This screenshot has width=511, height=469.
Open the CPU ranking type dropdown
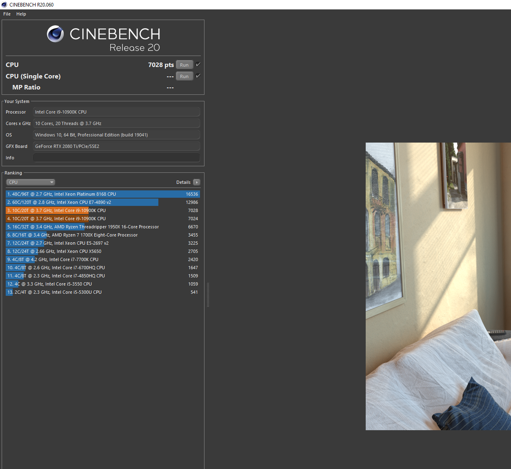click(x=31, y=182)
